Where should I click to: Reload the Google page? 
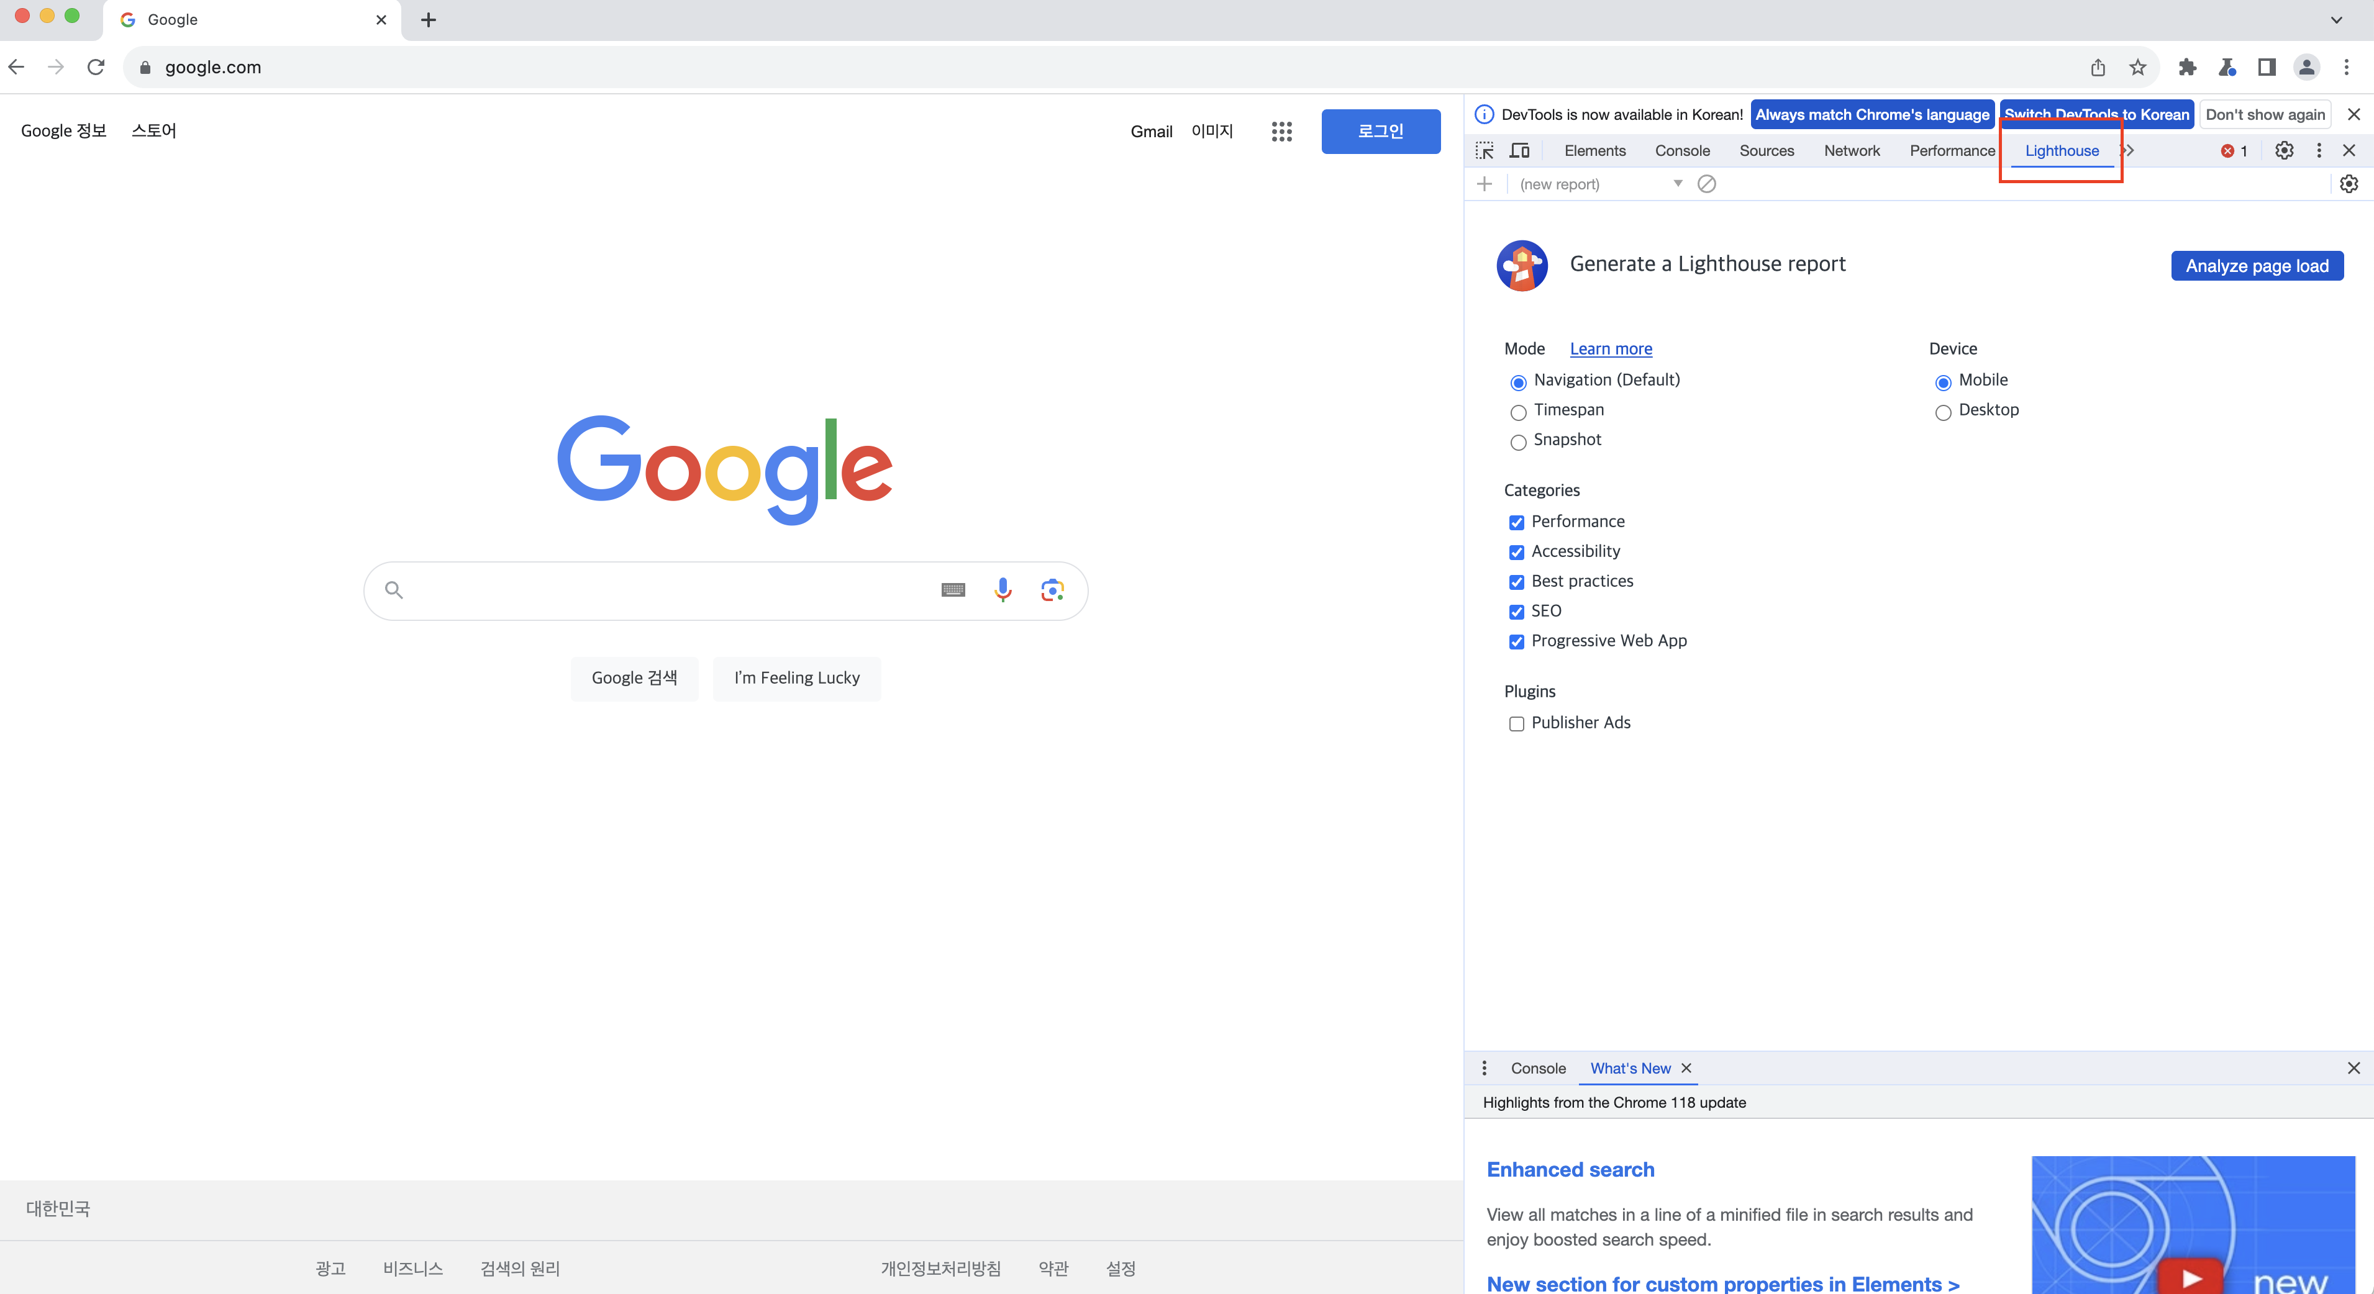[x=96, y=67]
